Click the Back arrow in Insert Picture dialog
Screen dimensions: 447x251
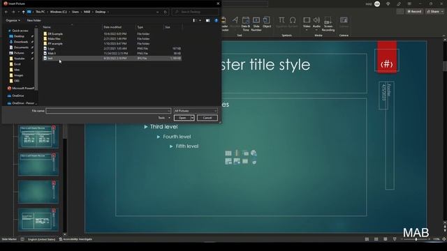(6, 12)
